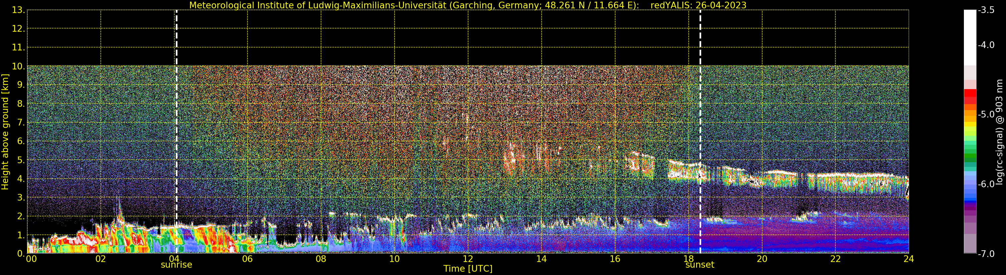The image size is (1006, 275).
Task: Click the 'sunset' label below the time axis
Action: click(700, 265)
